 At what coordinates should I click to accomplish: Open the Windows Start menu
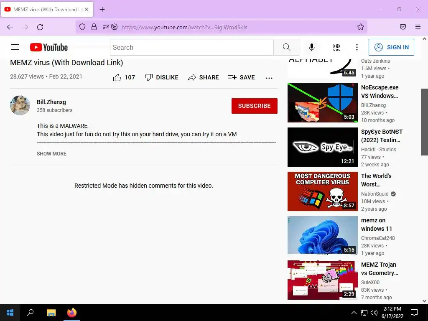click(x=10, y=313)
